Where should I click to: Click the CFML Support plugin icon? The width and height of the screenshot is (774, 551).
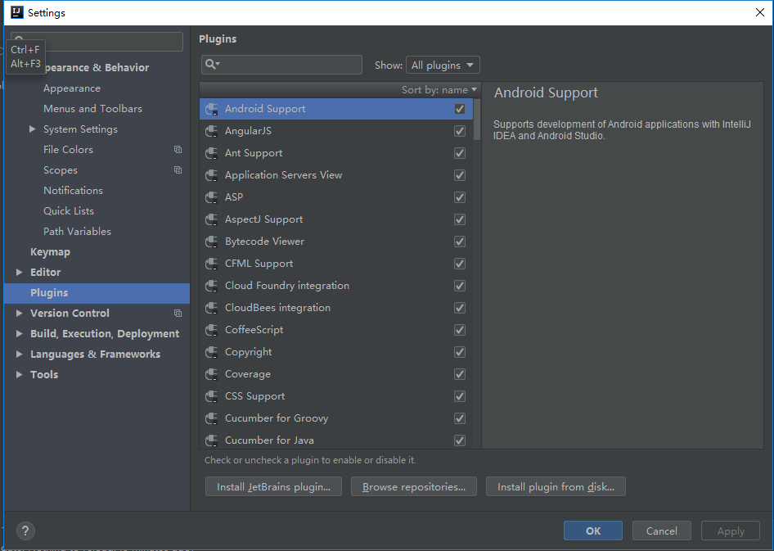pos(211,264)
